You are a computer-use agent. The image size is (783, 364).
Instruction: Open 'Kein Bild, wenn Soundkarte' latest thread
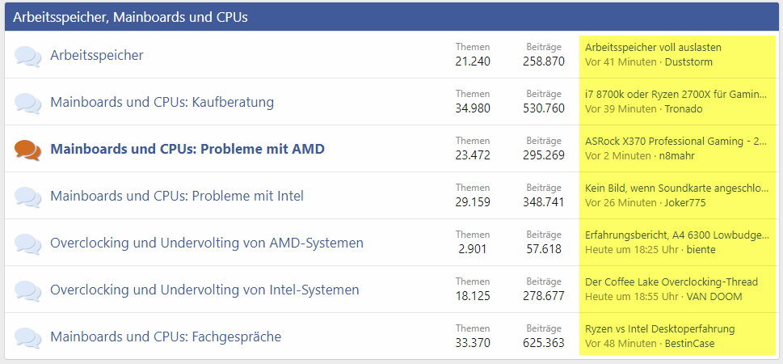point(676,188)
